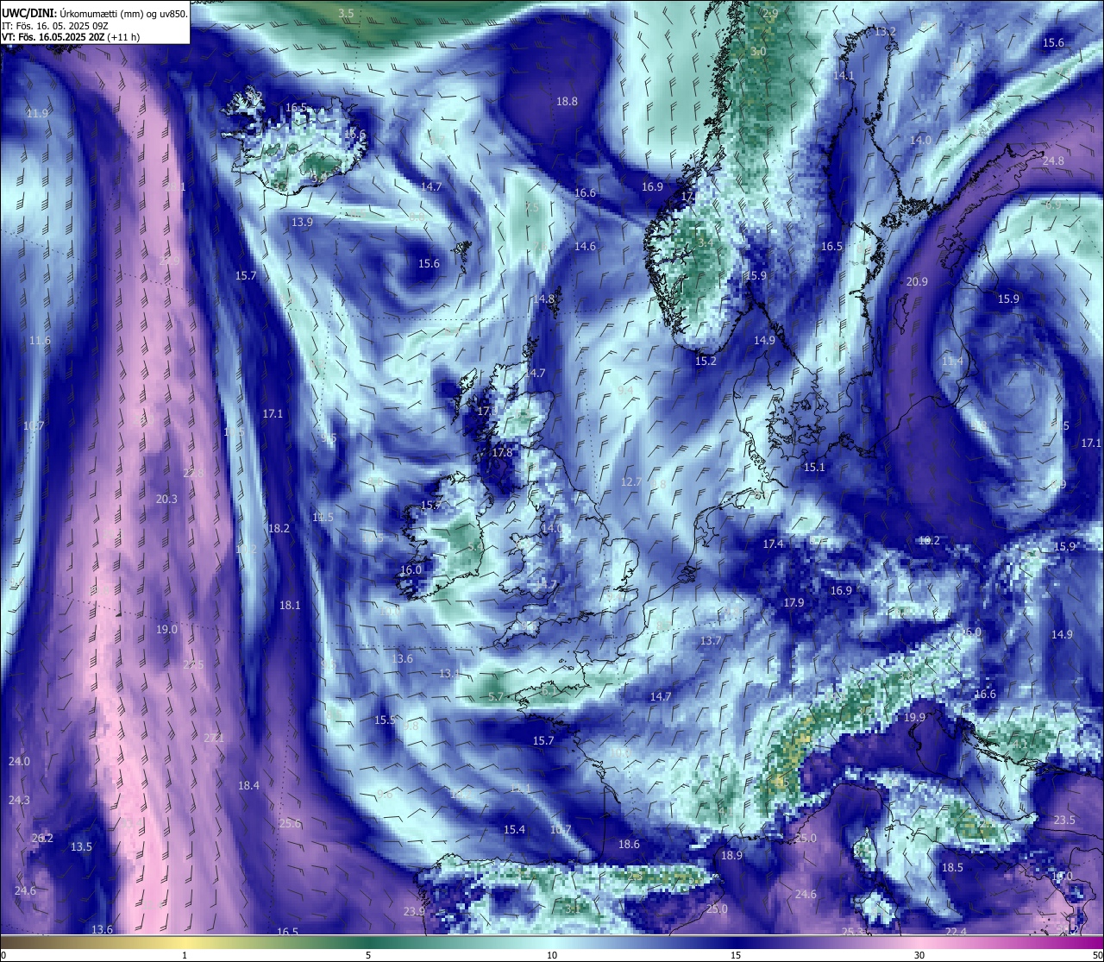The height and width of the screenshot is (962, 1104).
Task: Click the legend tick label '10'
Action: 552,955
